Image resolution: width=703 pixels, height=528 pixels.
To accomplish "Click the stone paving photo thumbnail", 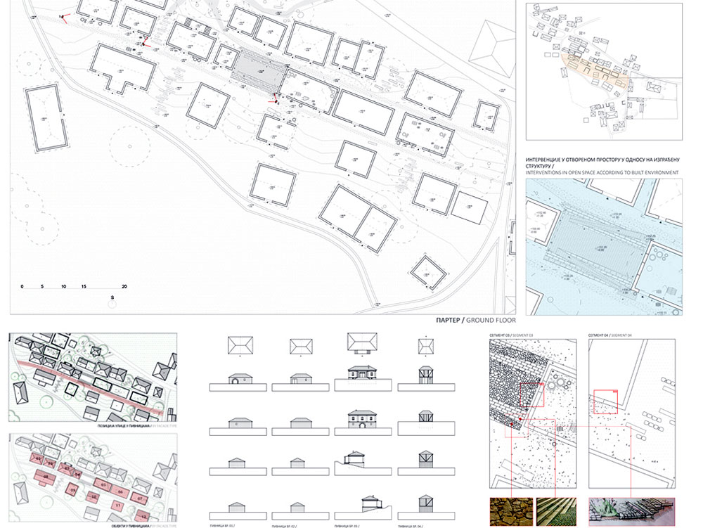I will [x=511, y=511].
